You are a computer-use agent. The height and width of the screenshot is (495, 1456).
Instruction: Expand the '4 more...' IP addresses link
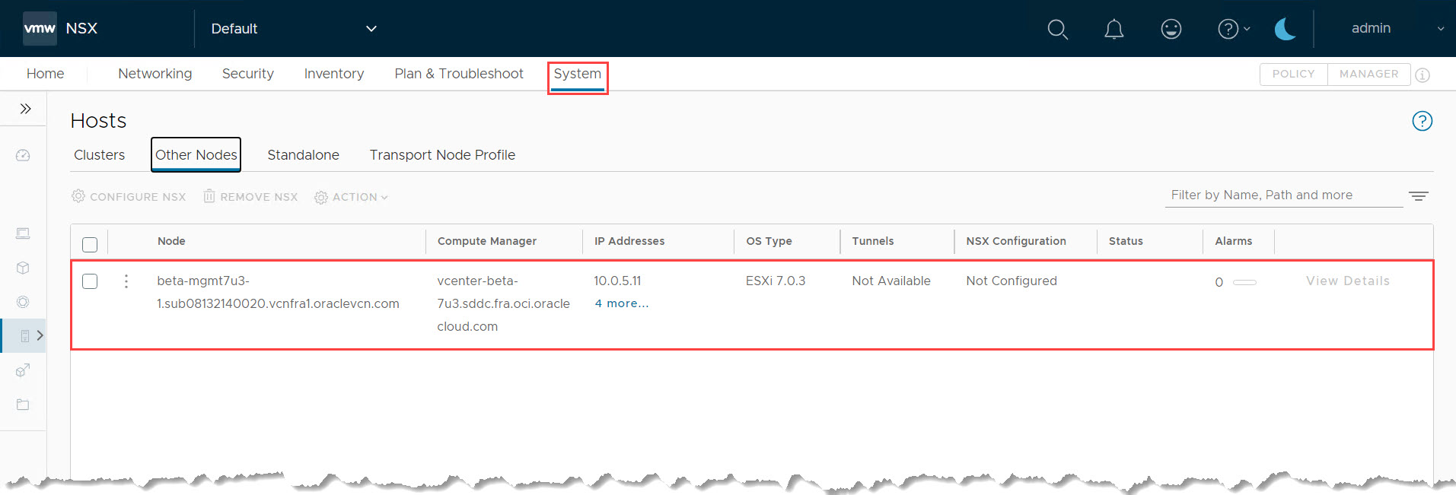tap(622, 303)
